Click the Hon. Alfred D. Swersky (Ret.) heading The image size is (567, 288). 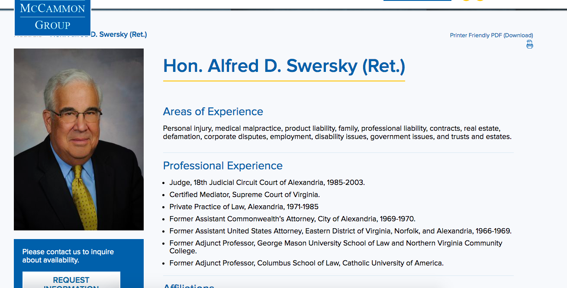pyautogui.click(x=284, y=66)
